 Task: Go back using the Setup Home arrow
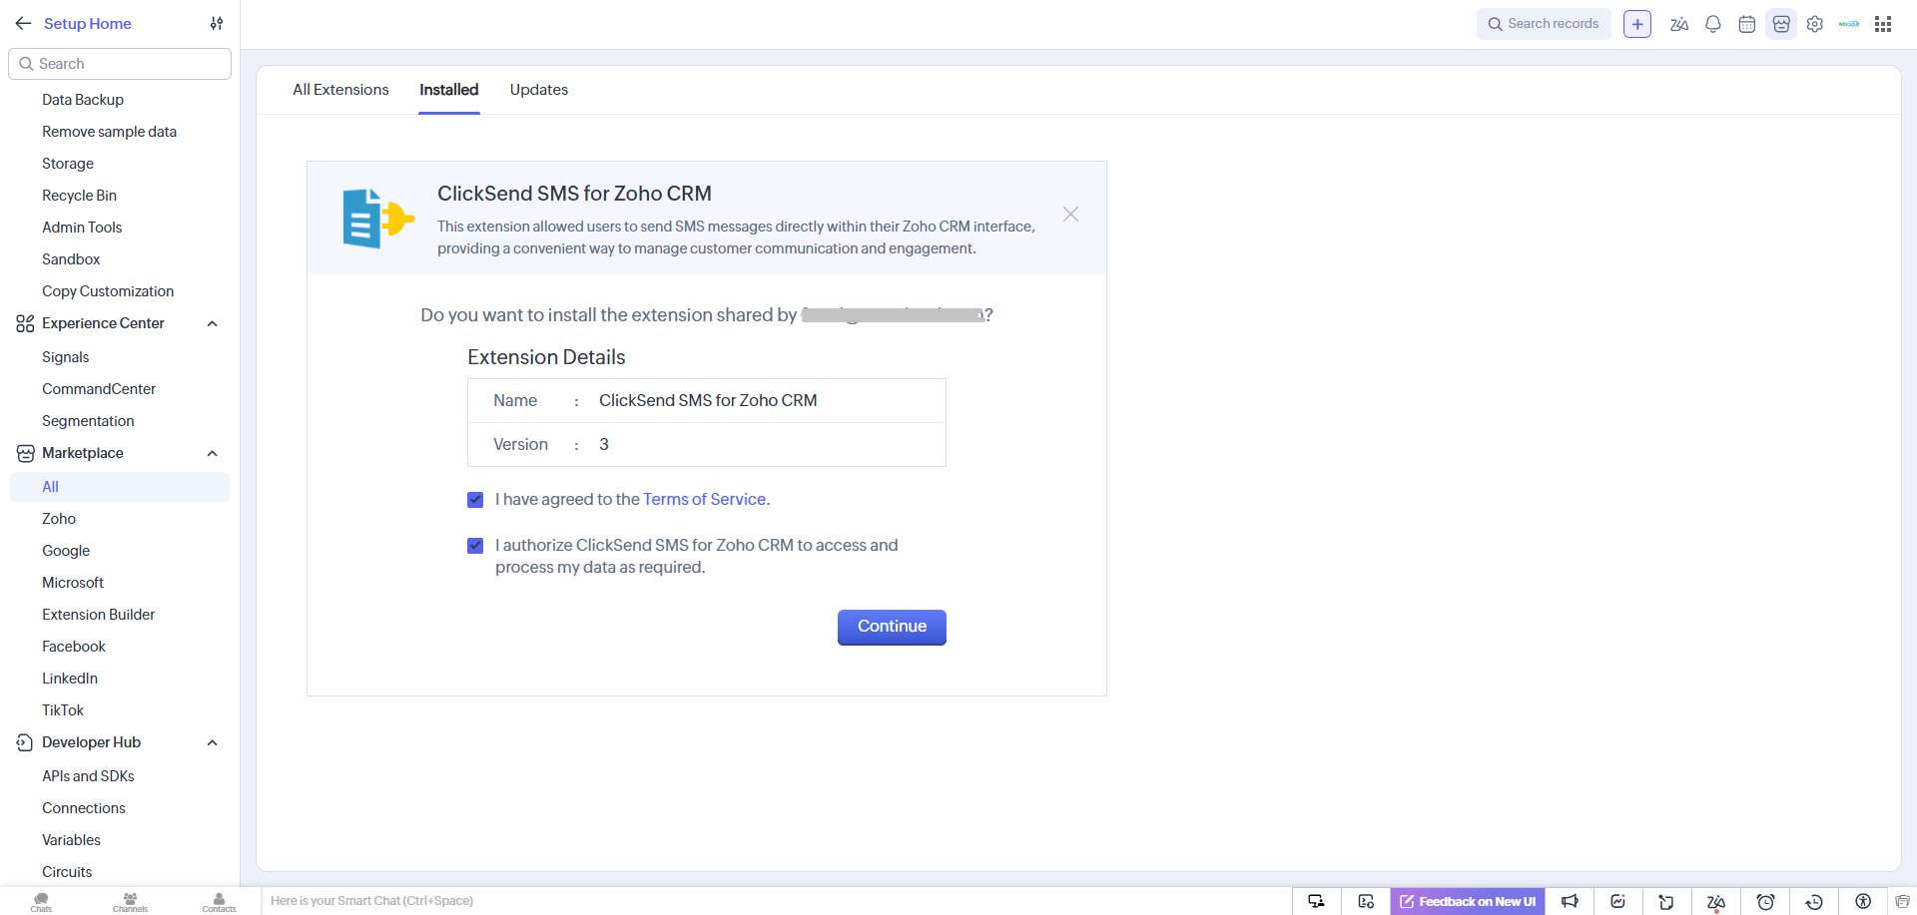[24, 23]
